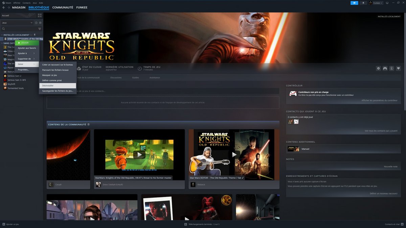The height and width of the screenshot is (228, 406).
Task: Open the announcements megaphone icon
Action: click(354, 3)
